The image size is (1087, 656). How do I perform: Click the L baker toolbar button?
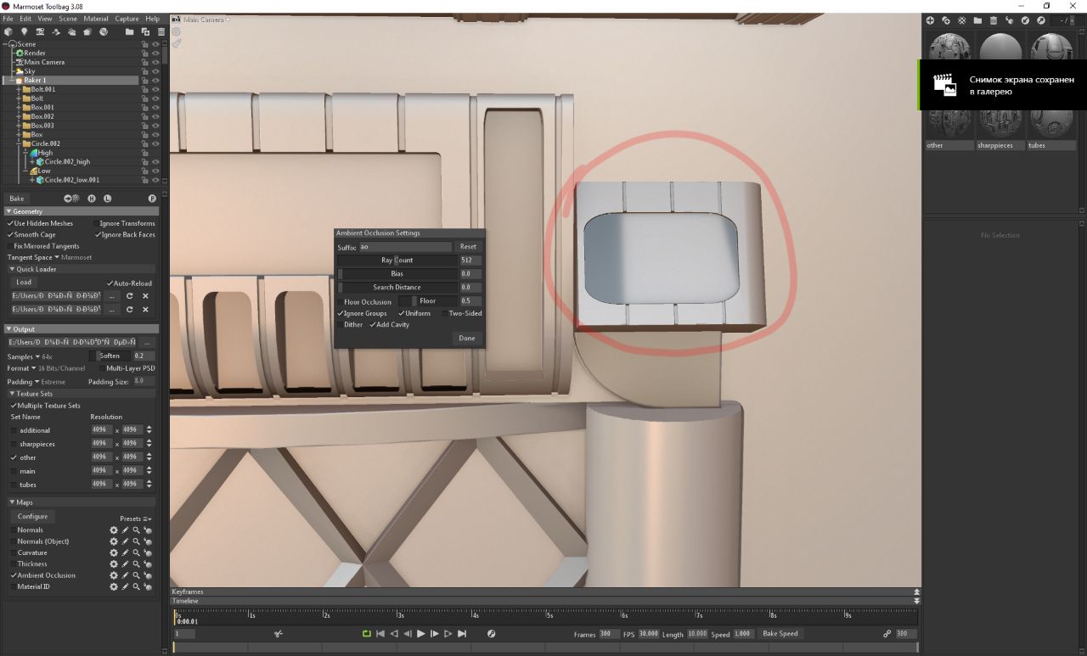click(x=108, y=199)
